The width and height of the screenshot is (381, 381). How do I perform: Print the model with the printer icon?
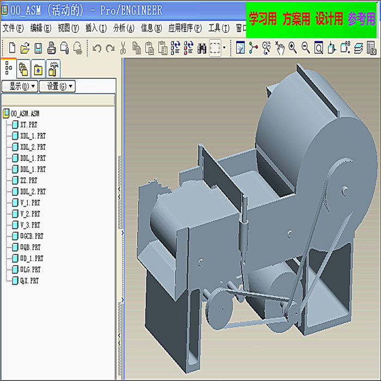coord(51,48)
